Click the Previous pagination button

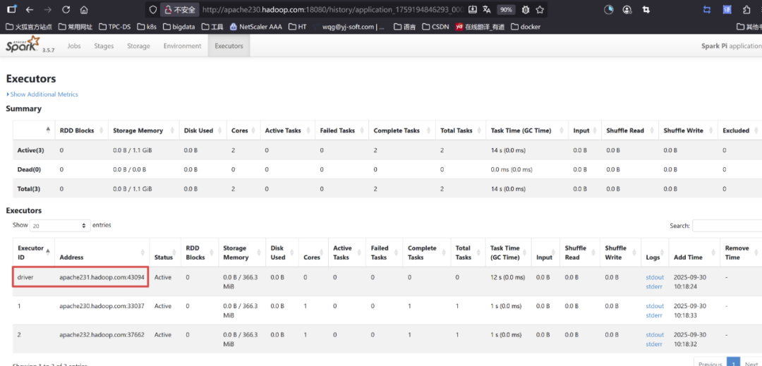coord(710,362)
